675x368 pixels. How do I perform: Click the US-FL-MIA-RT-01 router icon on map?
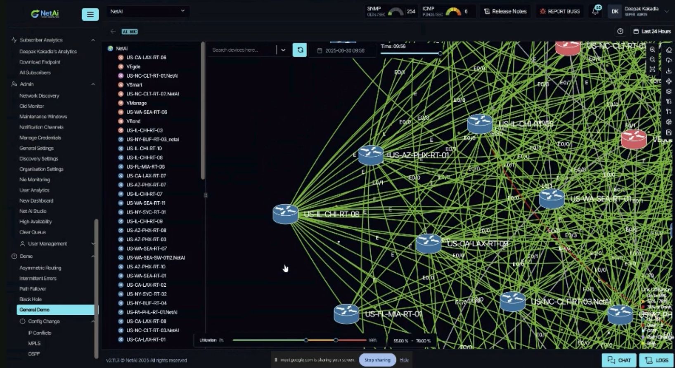(346, 314)
